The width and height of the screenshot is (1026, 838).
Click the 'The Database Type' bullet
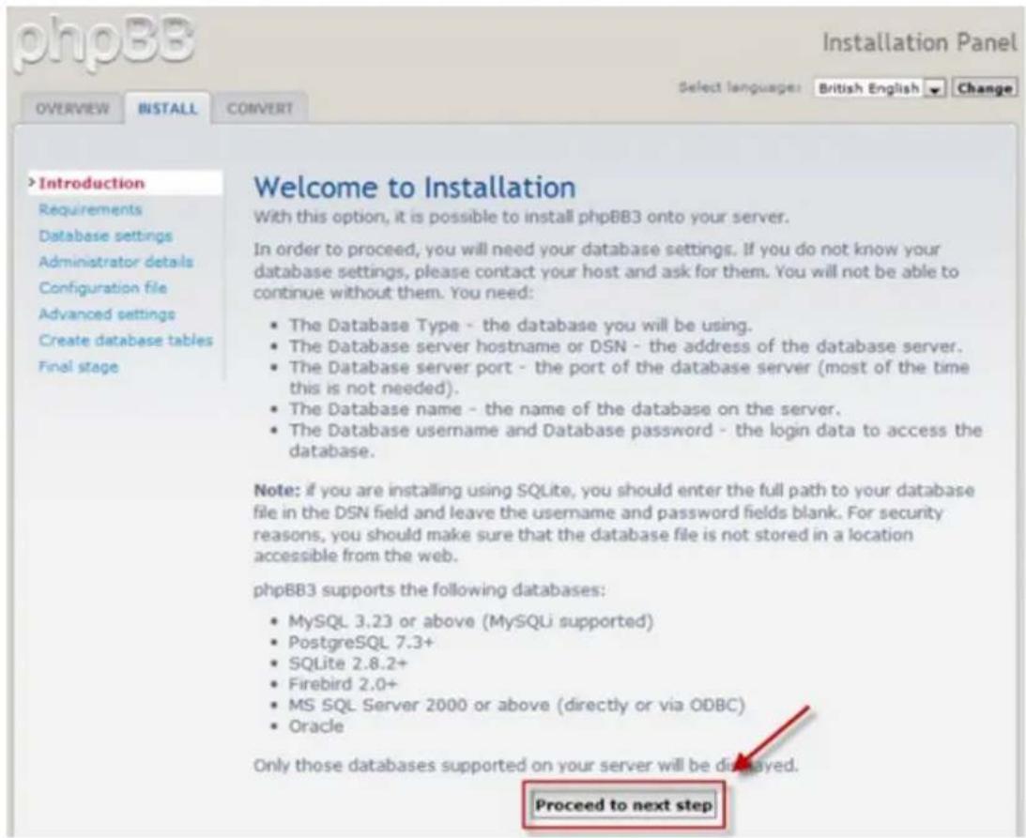[x=521, y=325]
